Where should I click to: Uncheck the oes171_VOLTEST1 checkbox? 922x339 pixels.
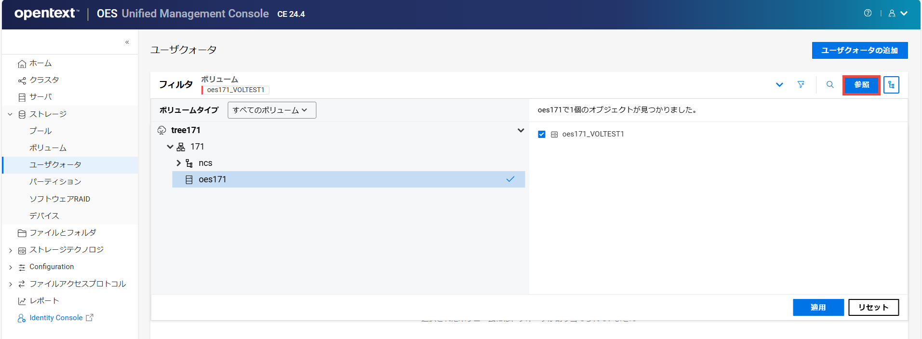(x=542, y=135)
